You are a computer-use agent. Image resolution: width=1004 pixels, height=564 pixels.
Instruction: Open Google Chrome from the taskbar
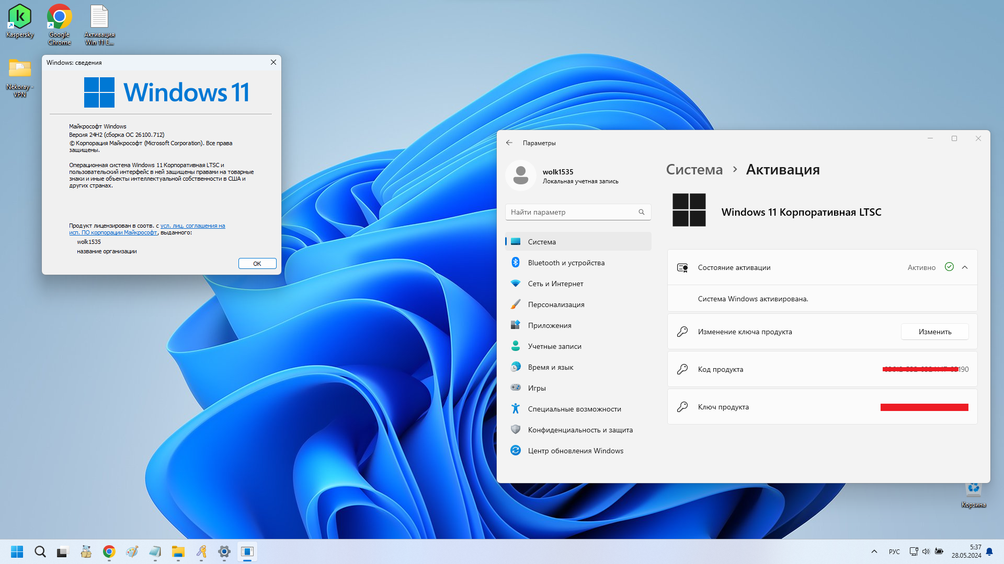pos(109,551)
